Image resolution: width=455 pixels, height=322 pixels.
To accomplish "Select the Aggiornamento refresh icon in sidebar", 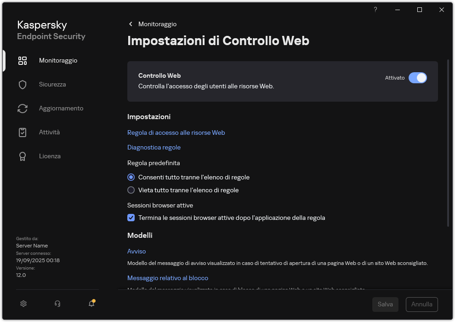I will (x=23, y=108).
